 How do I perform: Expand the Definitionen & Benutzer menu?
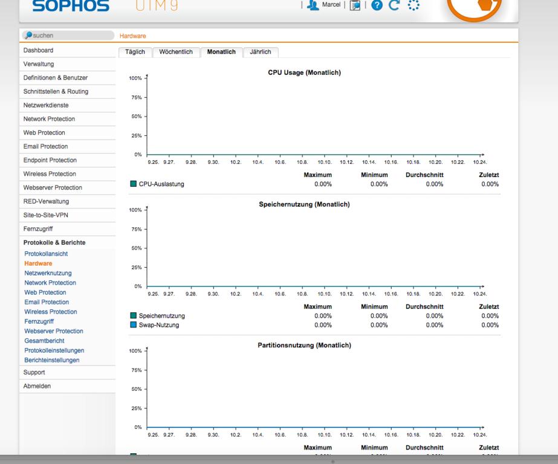(x=68, y=78)
